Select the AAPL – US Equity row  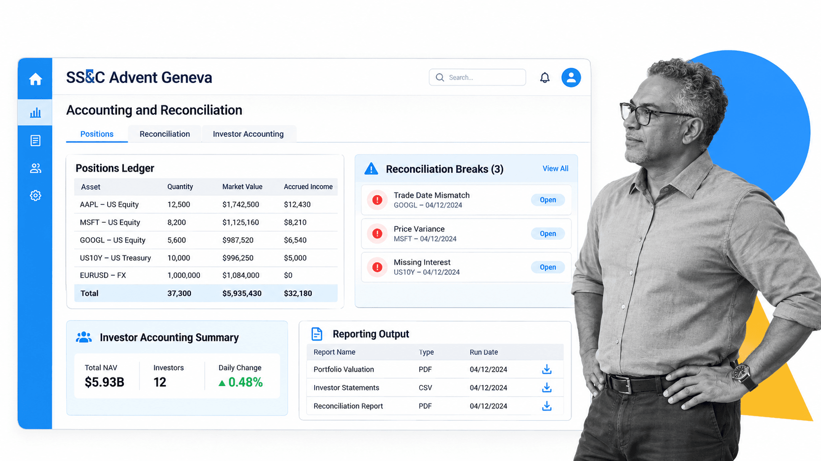tap(206, 205)
